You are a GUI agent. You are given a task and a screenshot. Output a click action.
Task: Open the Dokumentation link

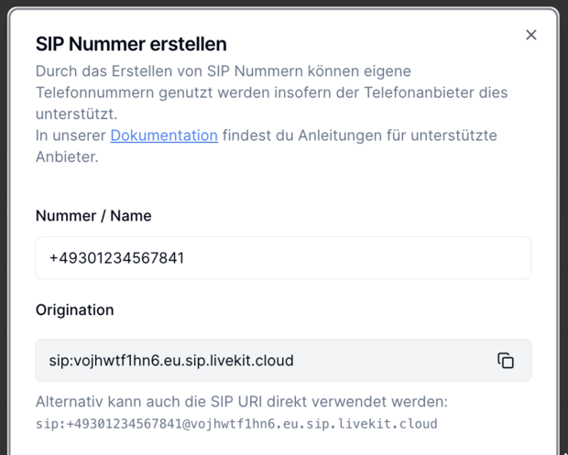click(x=164, y=135)
